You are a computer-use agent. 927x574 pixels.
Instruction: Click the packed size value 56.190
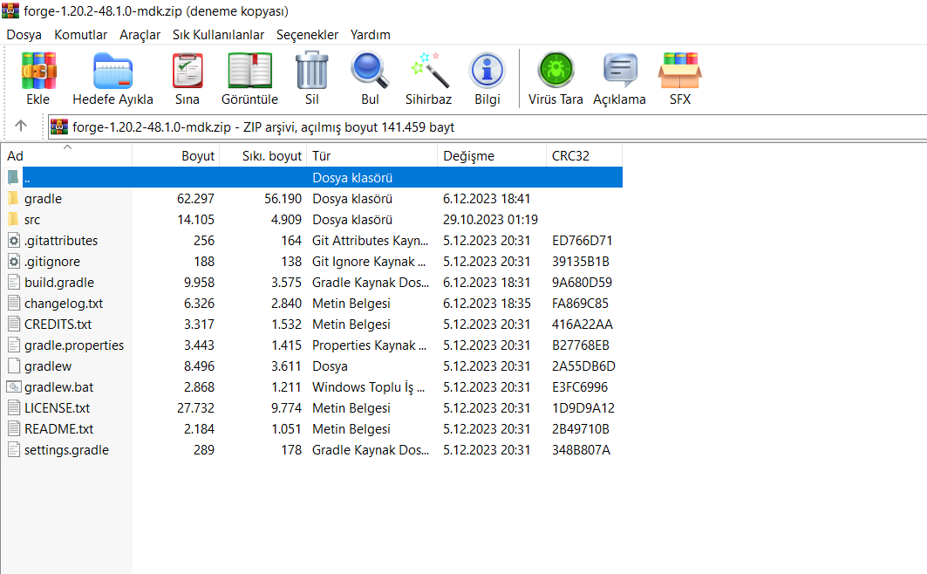click(283, 199)
